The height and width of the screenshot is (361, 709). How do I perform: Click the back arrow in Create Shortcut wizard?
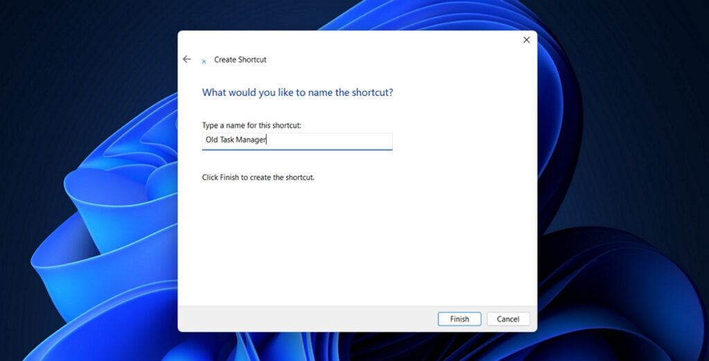point(187,60)
